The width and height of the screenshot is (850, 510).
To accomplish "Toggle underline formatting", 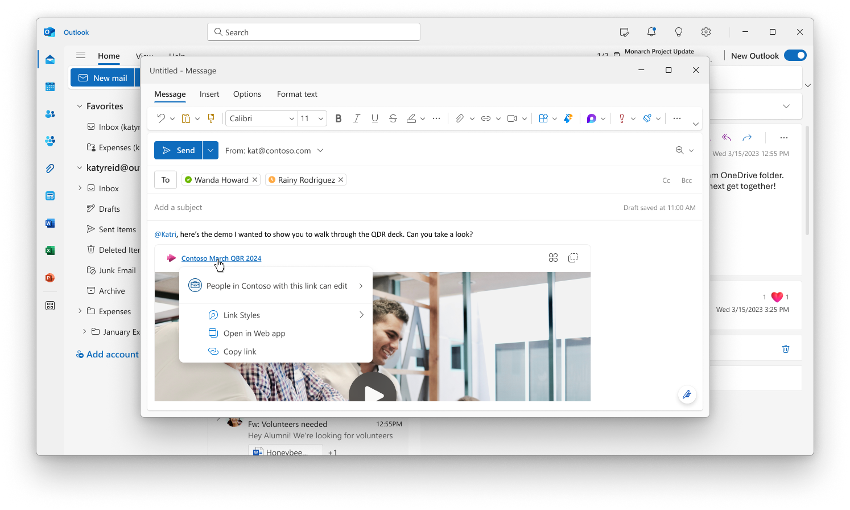I will point(375,118).
